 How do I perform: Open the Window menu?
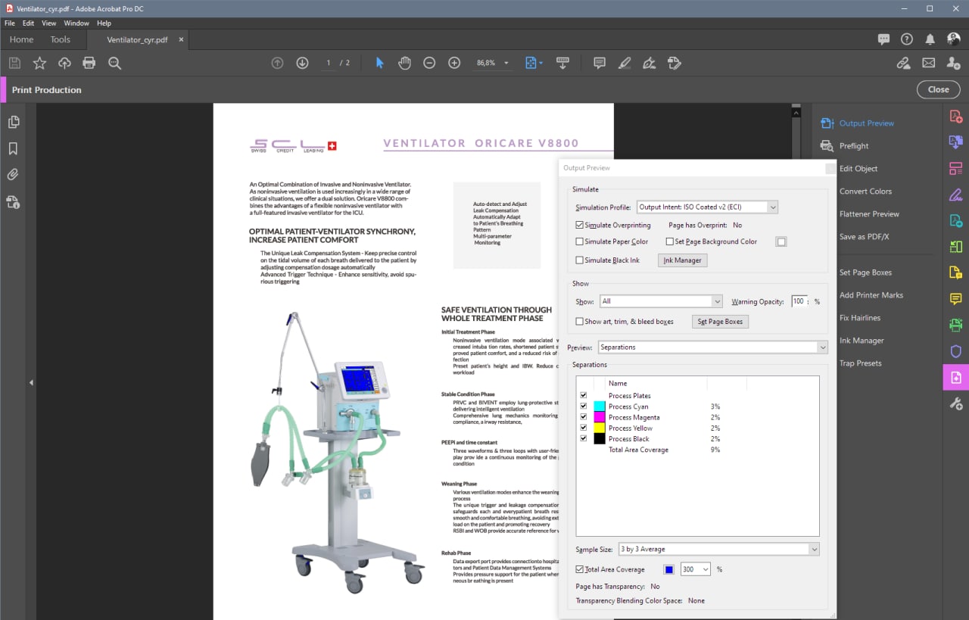[x=76, y=23]
